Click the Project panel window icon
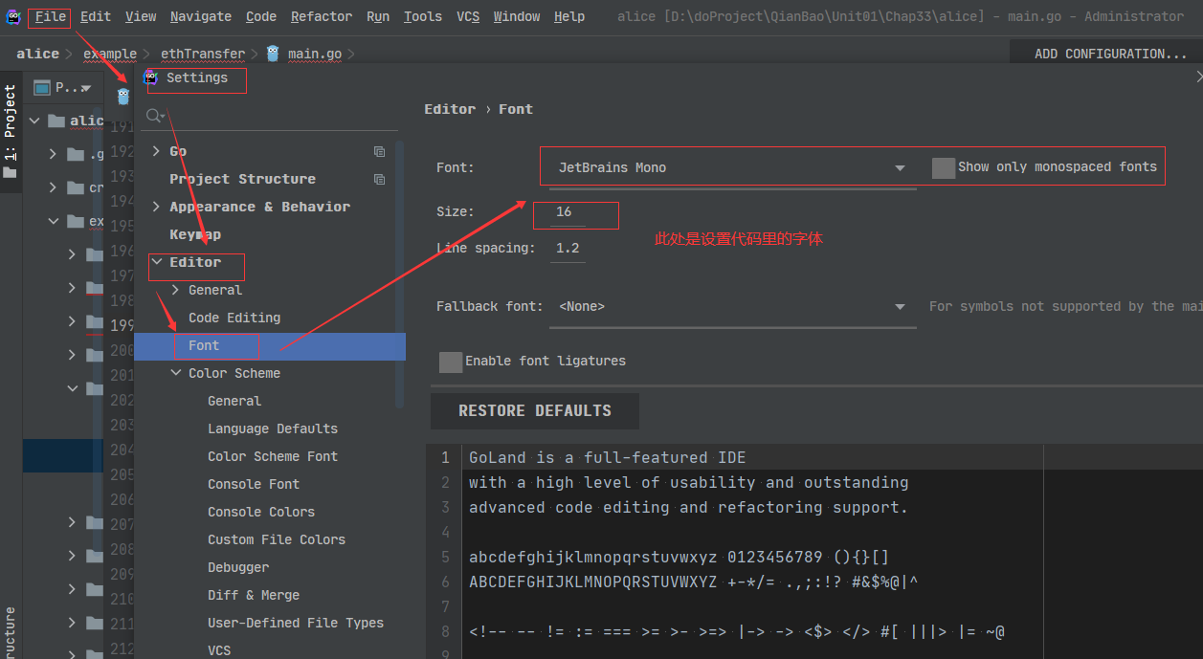Viewport: 1203px width, 659px height. [x=41, y=88]
